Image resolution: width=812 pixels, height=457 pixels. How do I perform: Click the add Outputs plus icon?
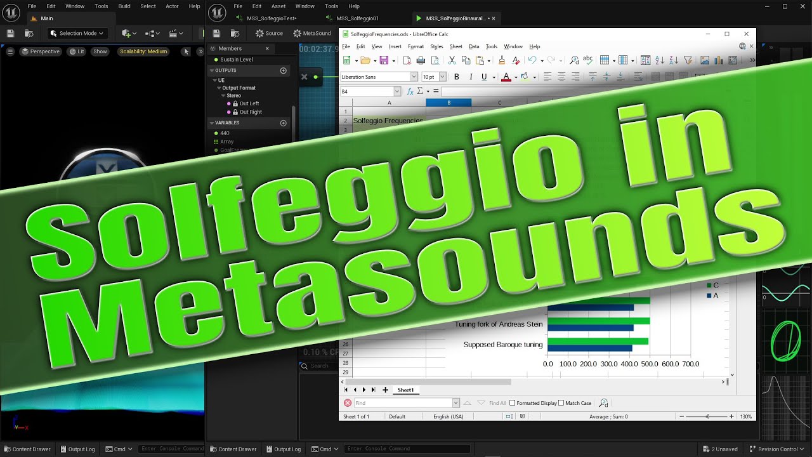point(284,70)
